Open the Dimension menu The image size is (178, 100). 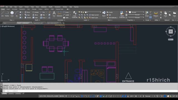coord(44,7)
